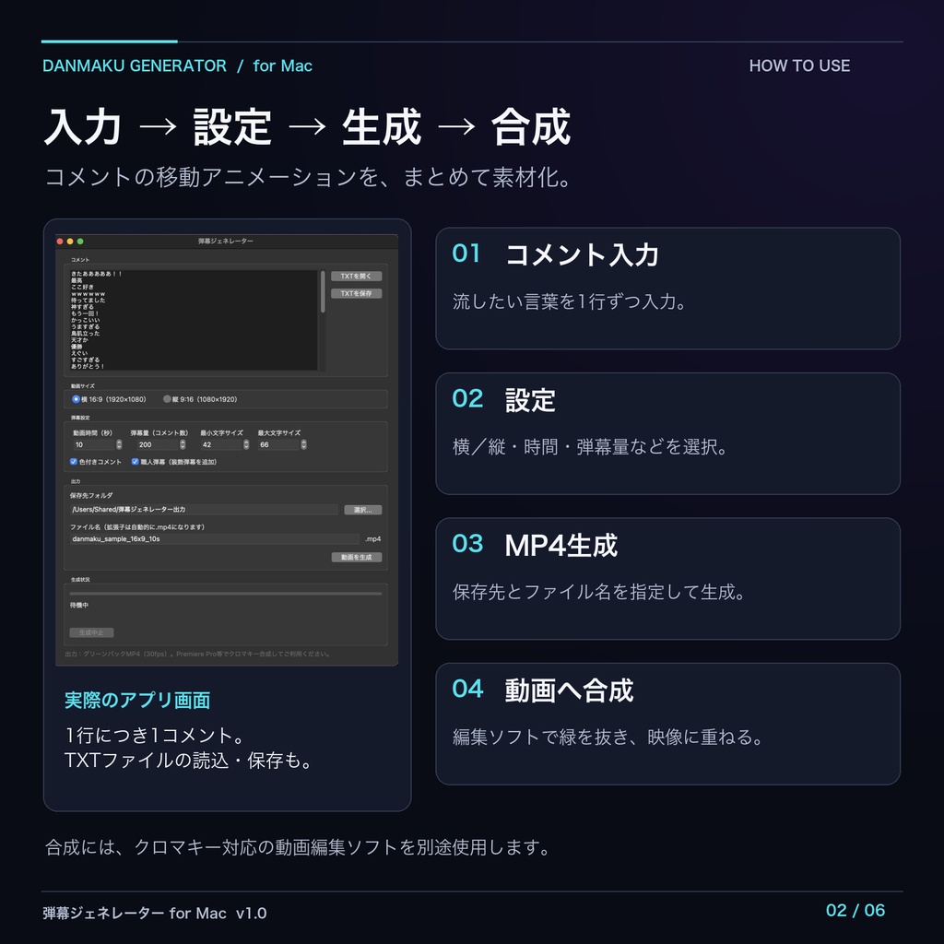Click the comment line ありがとう!
Viewport: 944px width, 944px height.
(88, 366)
